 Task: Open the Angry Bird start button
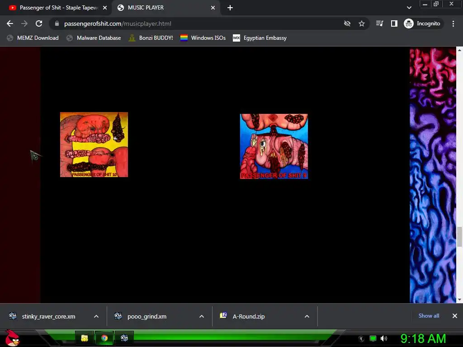click(x=12, y=338)
